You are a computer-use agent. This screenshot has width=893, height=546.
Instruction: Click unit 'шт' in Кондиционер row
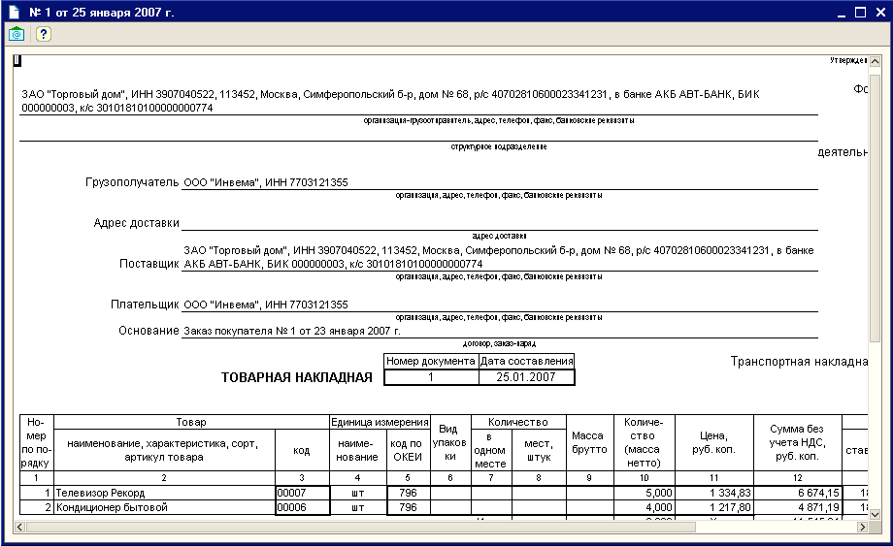357,507
